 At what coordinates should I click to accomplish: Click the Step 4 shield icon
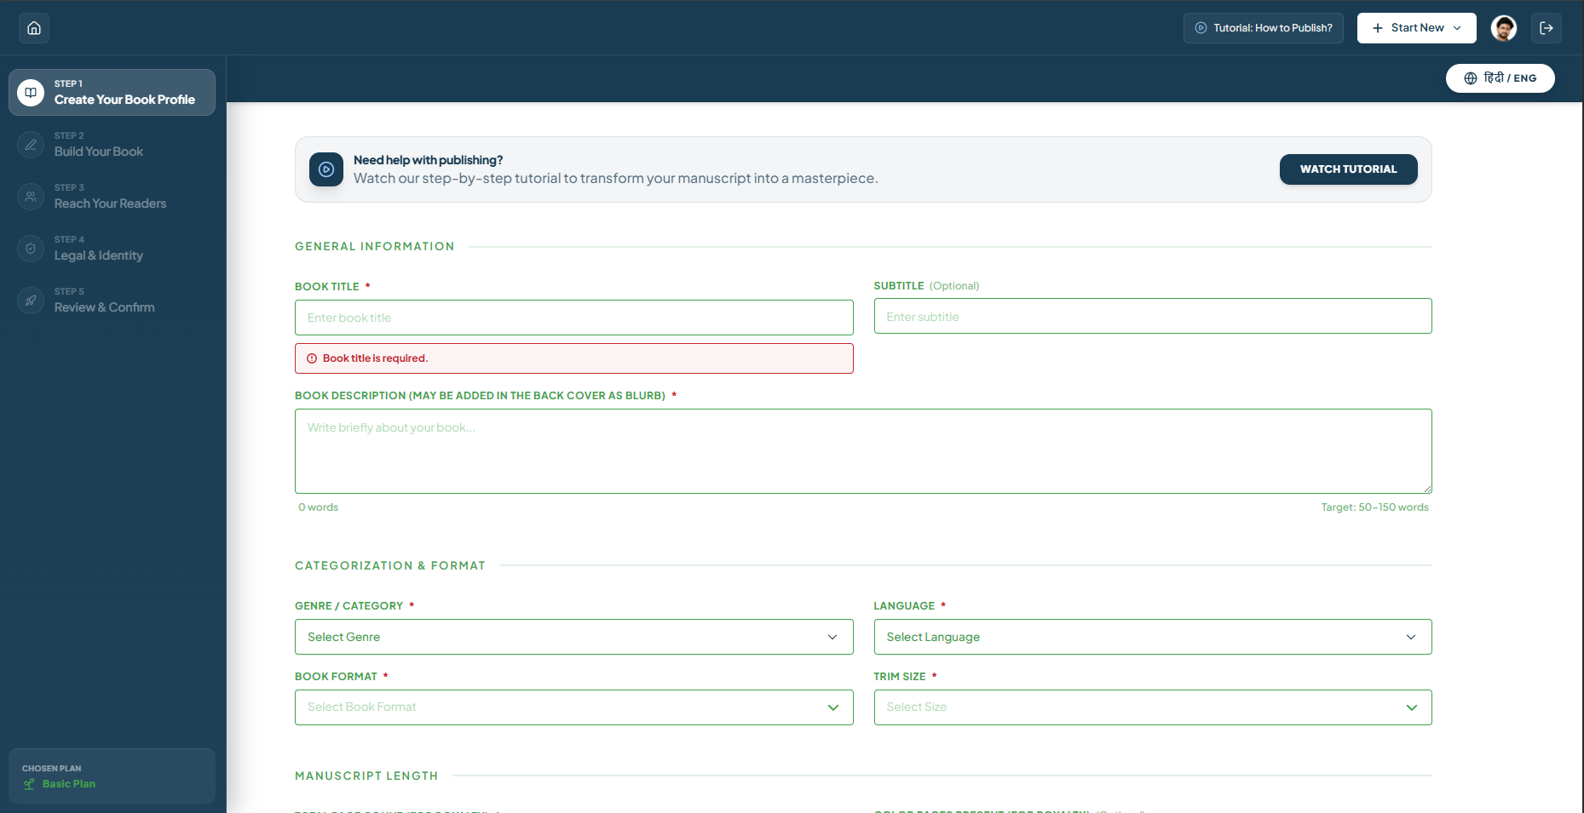[31, 249]
